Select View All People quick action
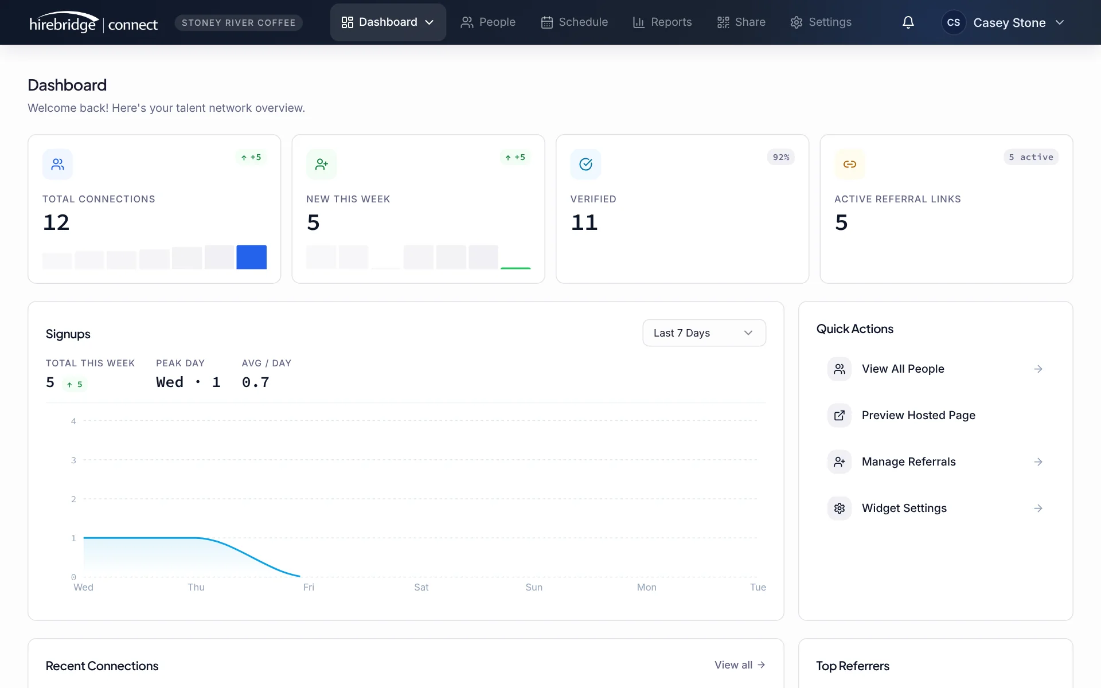The width and height of the screenshot is (1101, 688). click(935, 369)
